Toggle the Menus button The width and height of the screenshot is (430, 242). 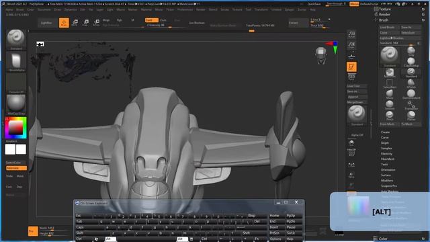[x=354, y=4]
